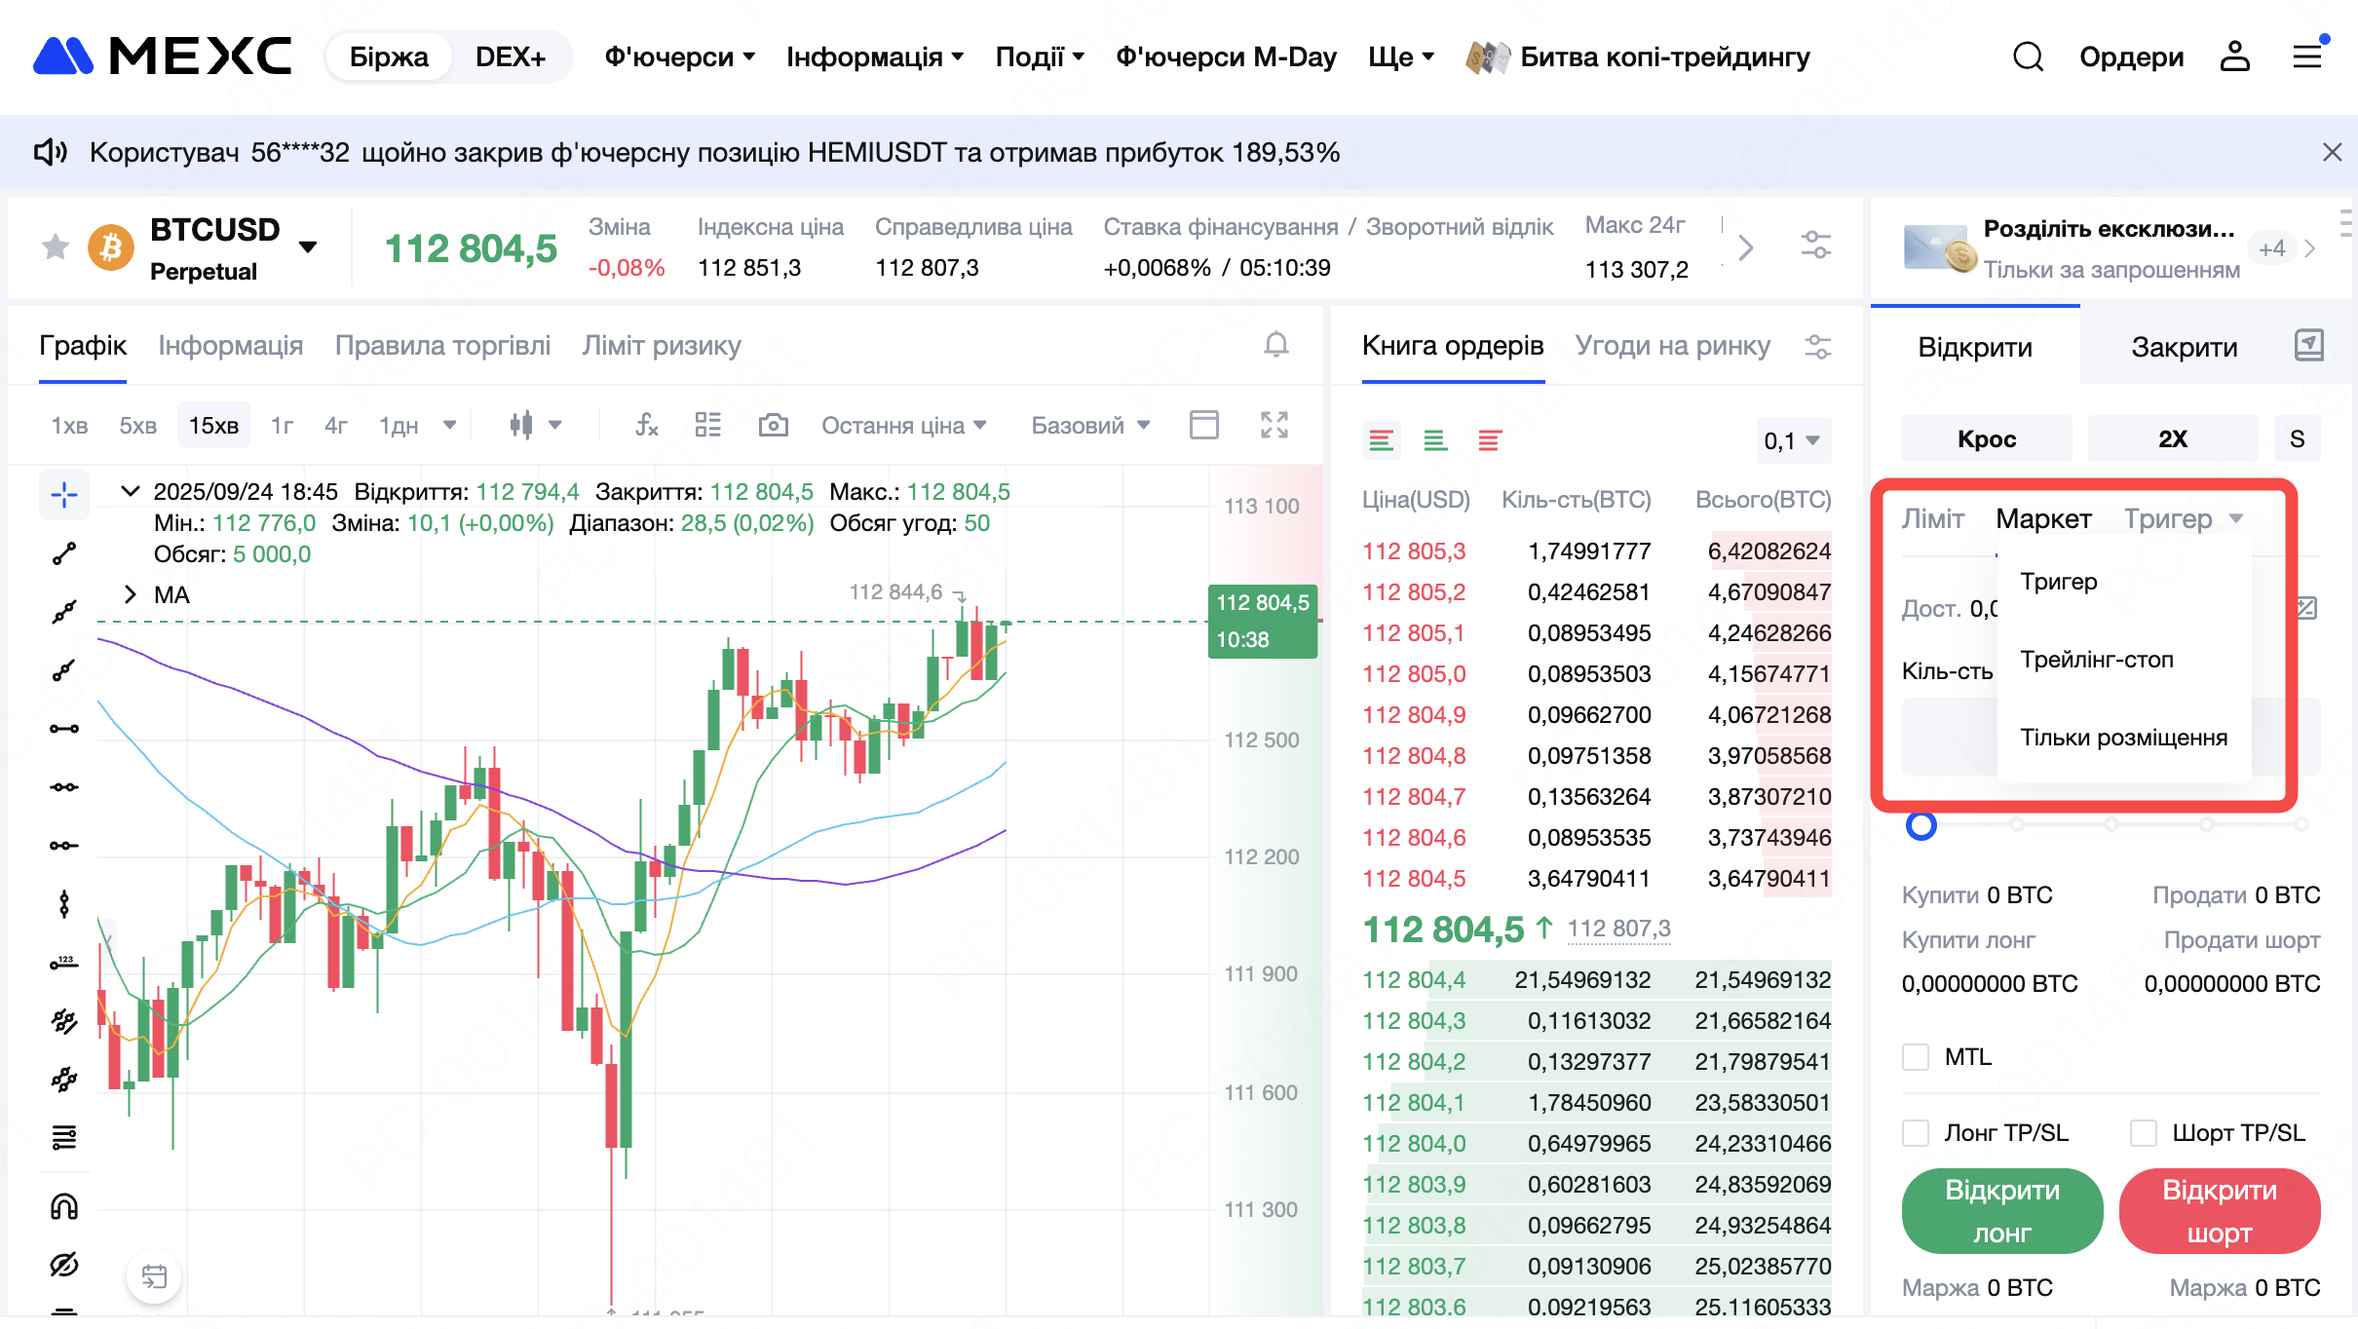Click the hide drawings eye icon
The width and height of the screenshot is (2358, 1329).
pos(64,1265)
